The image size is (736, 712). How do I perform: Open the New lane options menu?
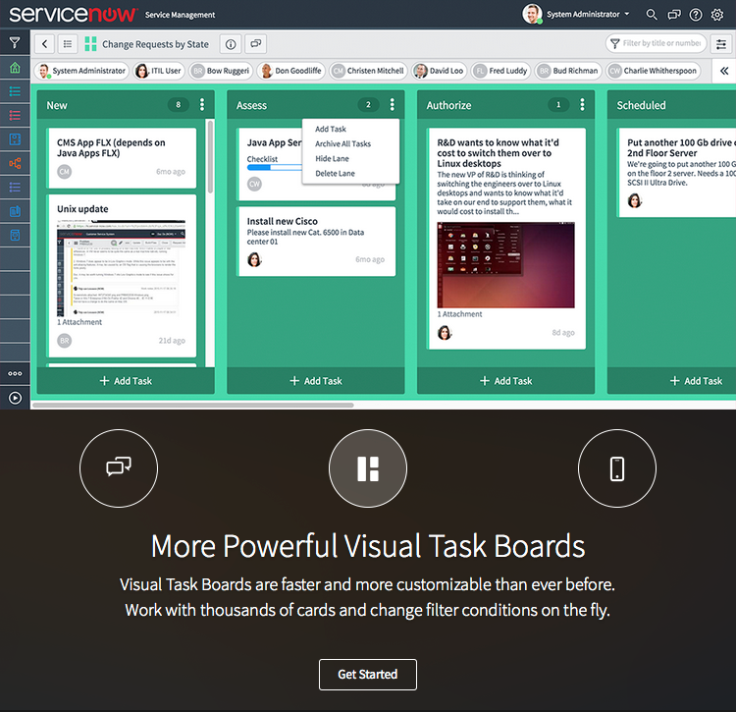202,105
